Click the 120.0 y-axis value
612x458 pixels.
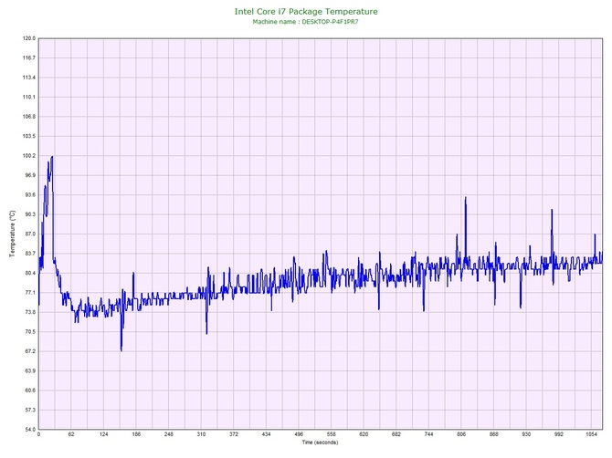pyautogui.click(x=29, y=38)
